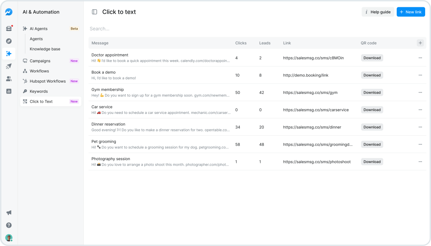Click the New link button

point(411,12)
